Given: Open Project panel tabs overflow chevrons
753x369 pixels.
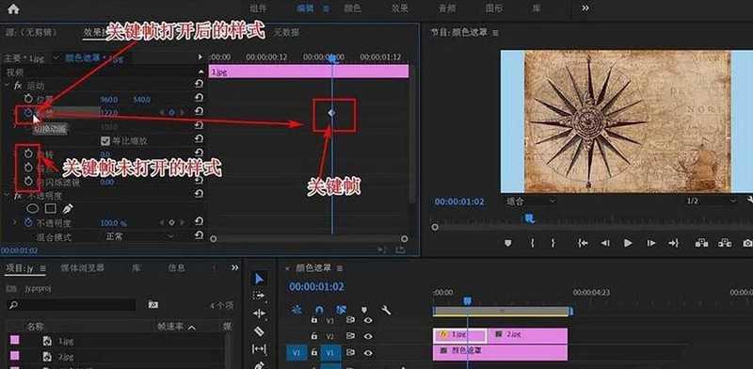Looking at the screenshot, I should click(x=234, y=267).
